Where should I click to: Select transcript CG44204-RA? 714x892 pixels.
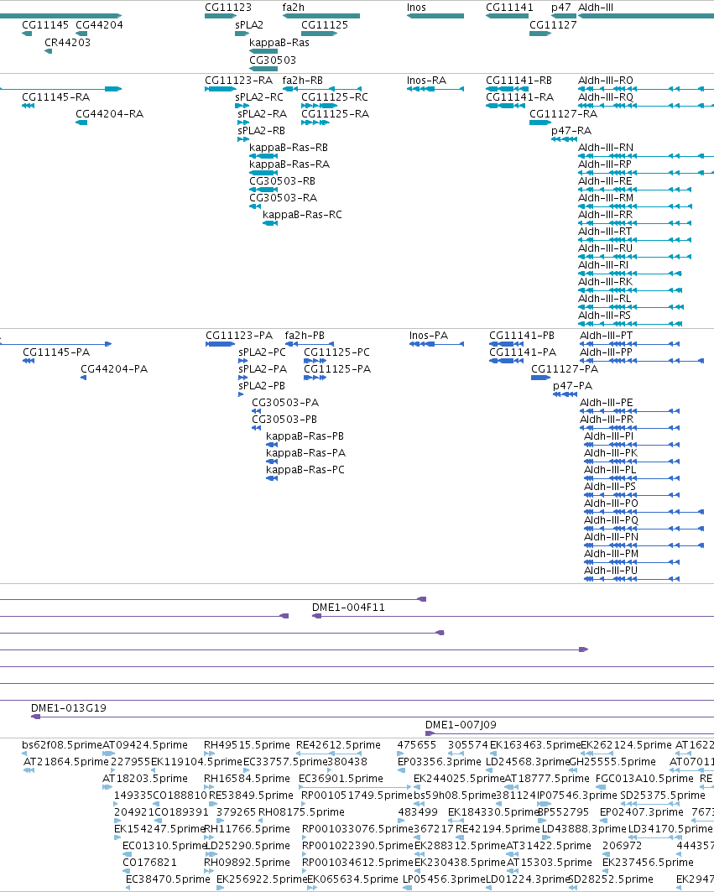point(109,114)
